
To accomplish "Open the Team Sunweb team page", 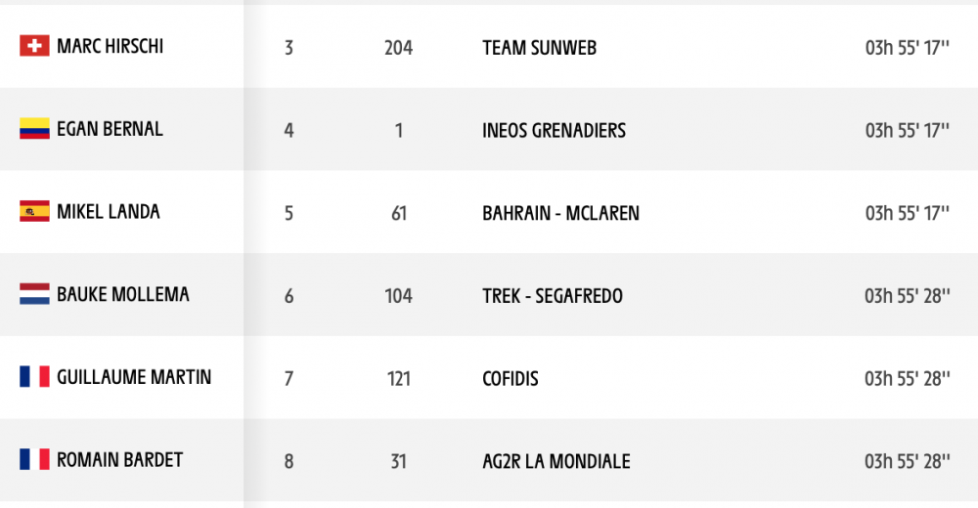I will [540, 48].
